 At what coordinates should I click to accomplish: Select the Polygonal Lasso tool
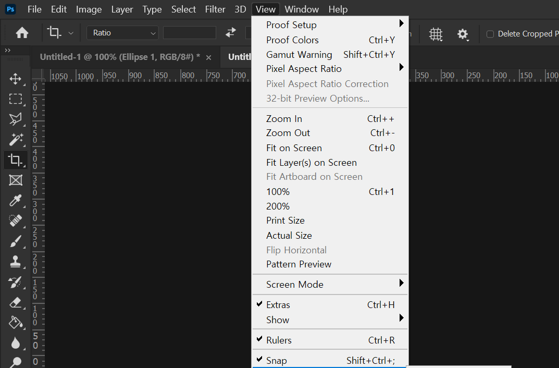tap(15, 119)
